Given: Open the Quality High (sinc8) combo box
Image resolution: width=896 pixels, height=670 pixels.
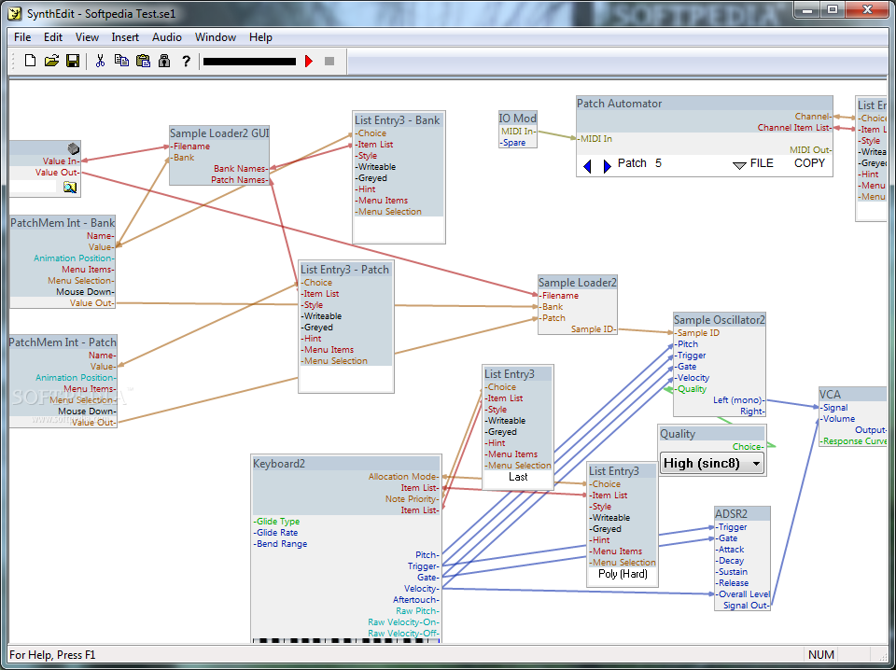Looking at the screenshot, I should tap(712, 463).
